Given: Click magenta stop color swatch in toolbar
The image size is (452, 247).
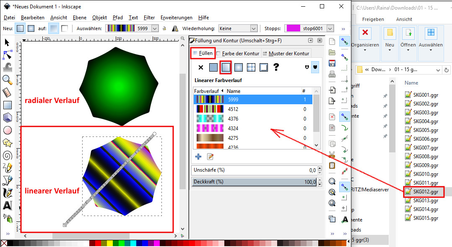Looking at the screenshot, I should point(293,28).
